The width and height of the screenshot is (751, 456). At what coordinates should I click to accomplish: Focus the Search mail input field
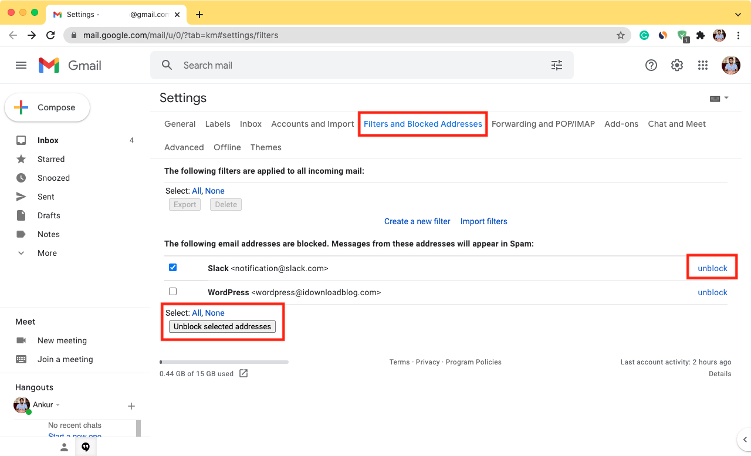pos(352,65)
